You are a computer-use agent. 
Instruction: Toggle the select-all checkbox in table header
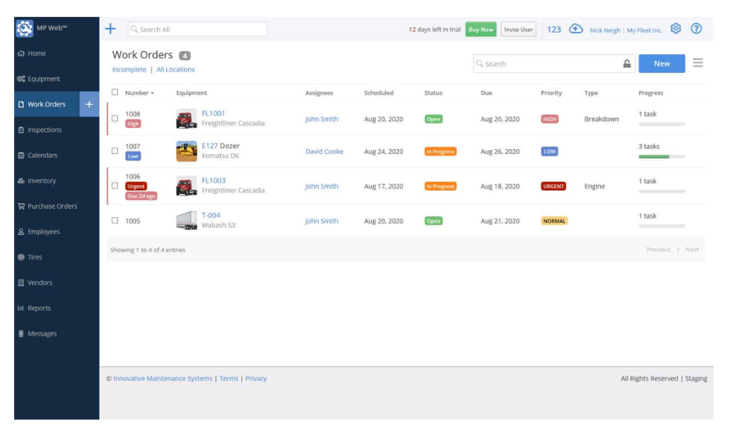tap(115, 92)
